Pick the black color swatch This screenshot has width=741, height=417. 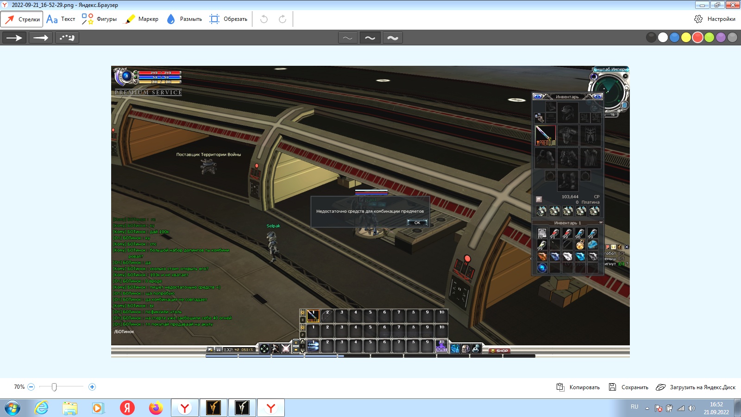(651, 38)
